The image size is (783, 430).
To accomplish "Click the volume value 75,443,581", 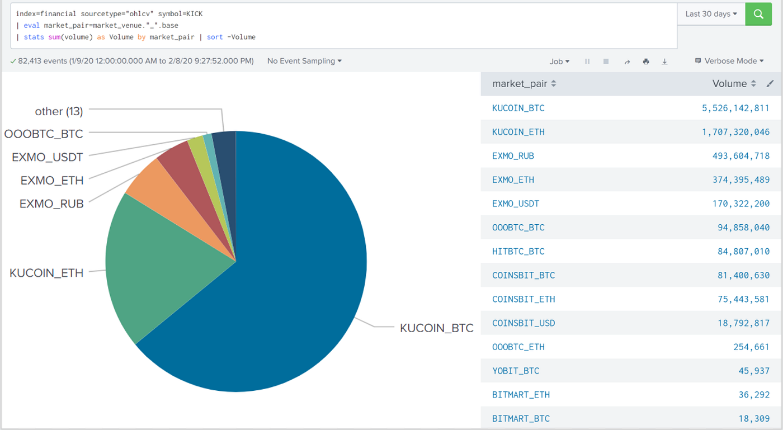I will [x=744, y=299].
